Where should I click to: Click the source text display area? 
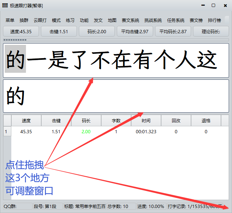[116, 60]
